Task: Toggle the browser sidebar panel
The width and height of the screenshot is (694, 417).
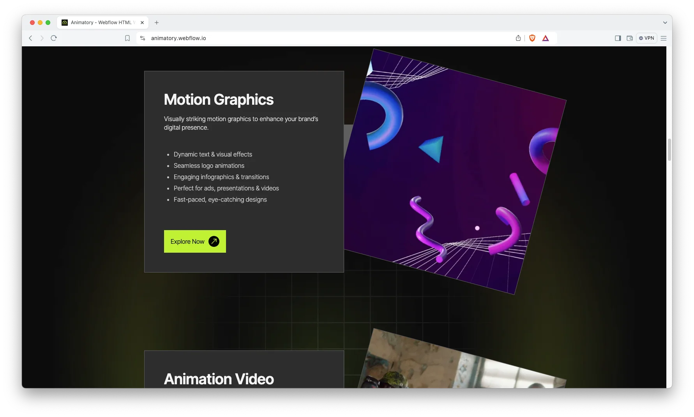Action: [618, 38]
